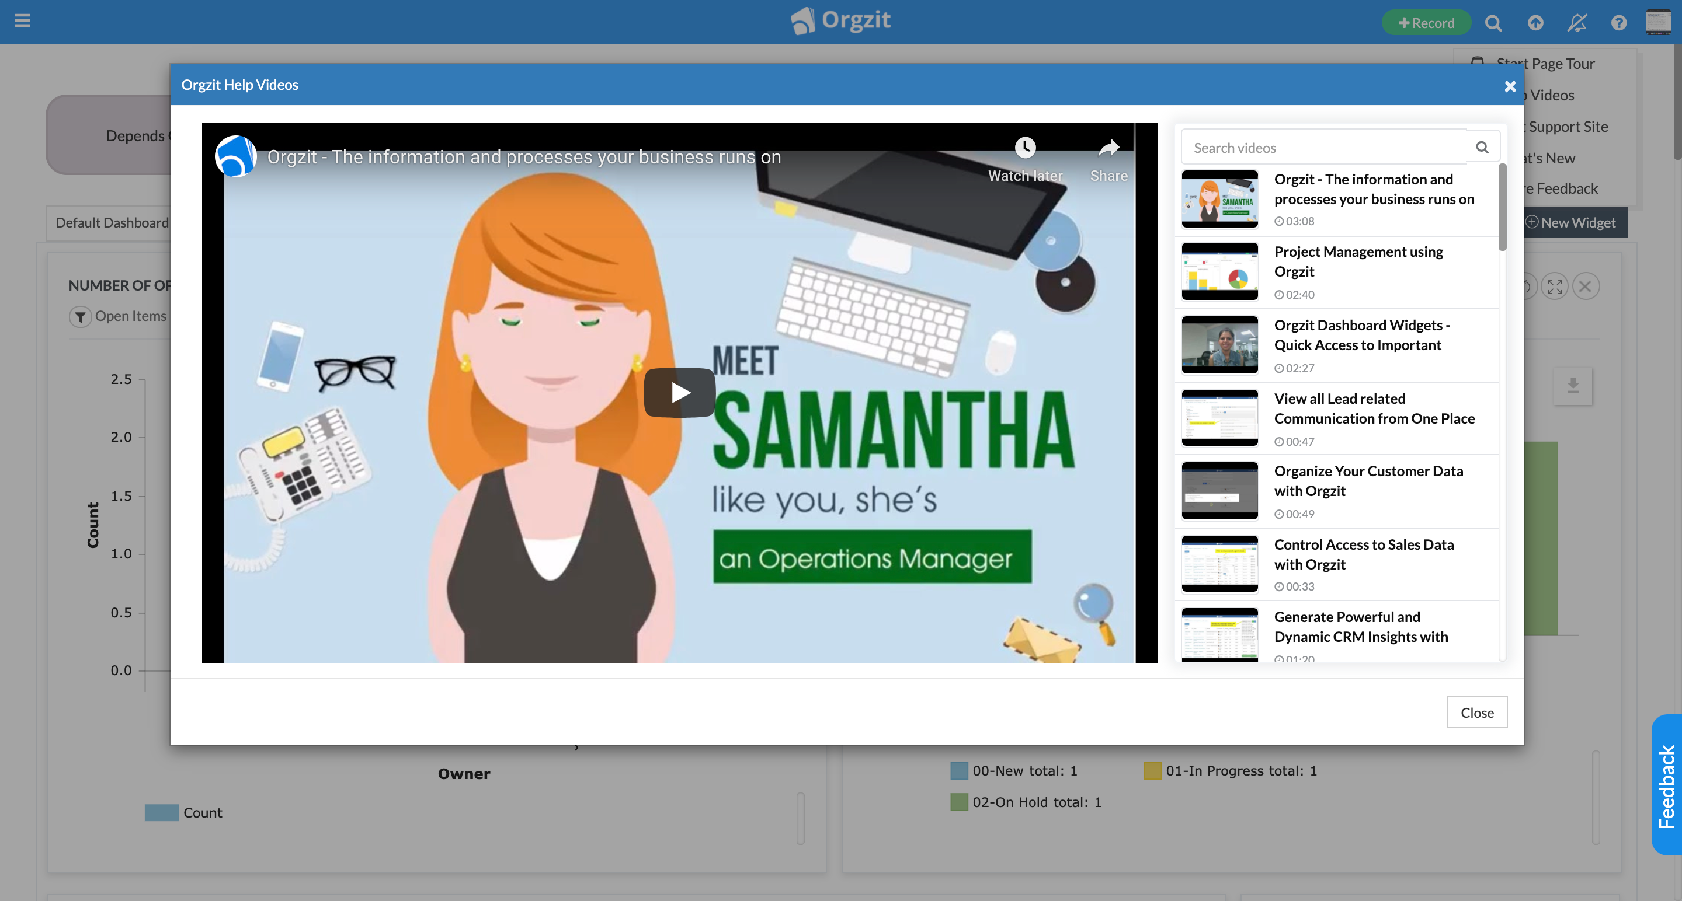Click the green Record button

[x=1426, y=23]
